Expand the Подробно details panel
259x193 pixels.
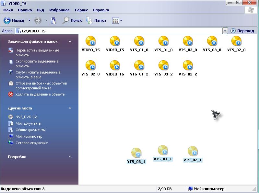pos(70,157)
